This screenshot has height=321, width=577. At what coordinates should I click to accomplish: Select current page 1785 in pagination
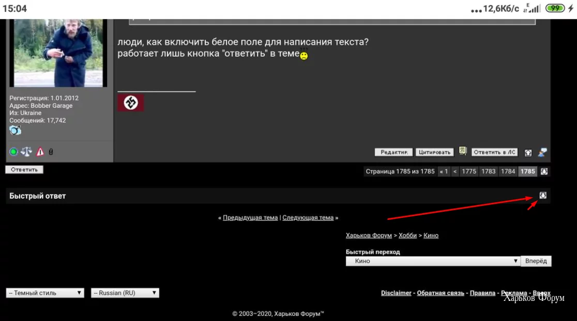point(528,171)
